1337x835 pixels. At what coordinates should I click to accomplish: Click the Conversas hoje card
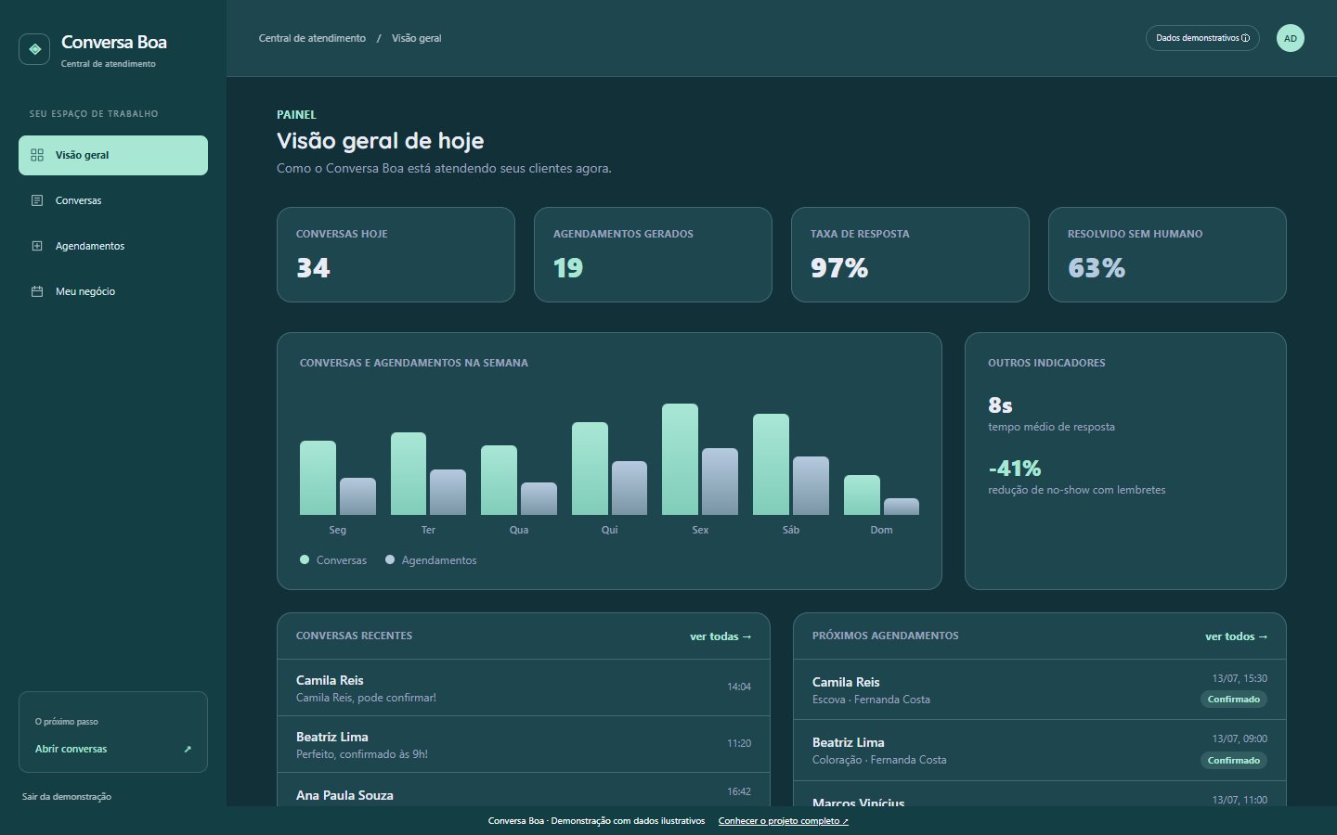click(396, 254)
